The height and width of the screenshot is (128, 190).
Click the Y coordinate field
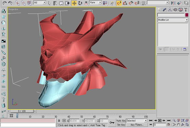point(89,120)
